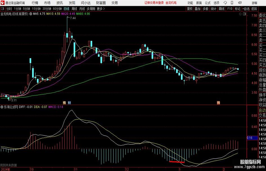Image resolution: width=266 pixels, height=171 pixels.
Task: Click the 通达信 red logo icon
Action: [3, 3]
